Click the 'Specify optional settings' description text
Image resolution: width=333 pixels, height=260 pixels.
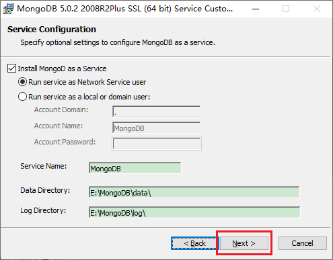pos(118,42)
